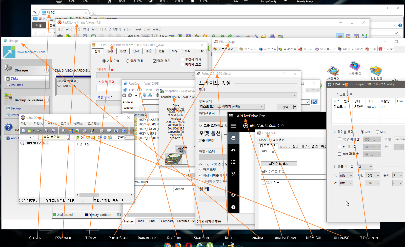Select the GPT radio button in T.Diskpart
405x247 pixels.
(x=362, y=132)
